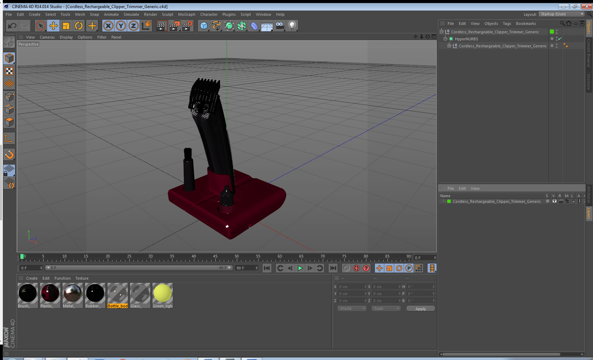Open the File menu in main menu bar

tap(9, 14)
